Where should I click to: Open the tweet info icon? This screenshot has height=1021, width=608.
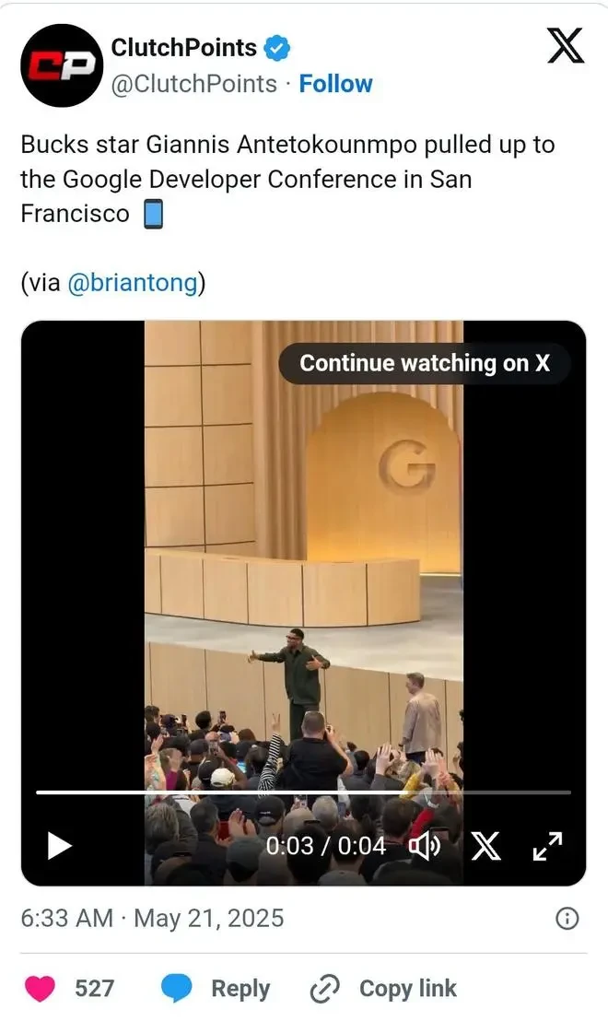[x=567, y=918]
